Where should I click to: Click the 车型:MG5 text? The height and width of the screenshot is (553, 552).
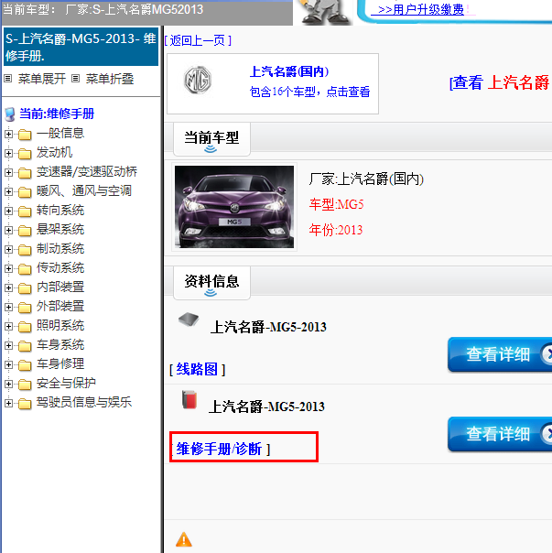pos(336,204)
